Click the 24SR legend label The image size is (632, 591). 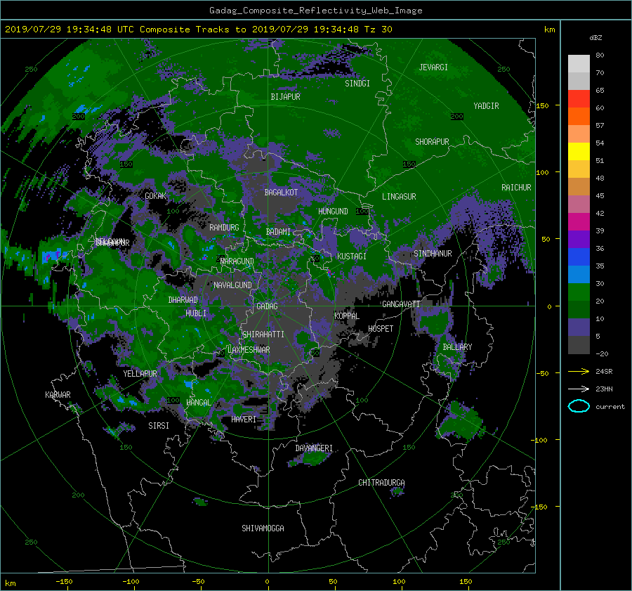(x=604, y=371)
